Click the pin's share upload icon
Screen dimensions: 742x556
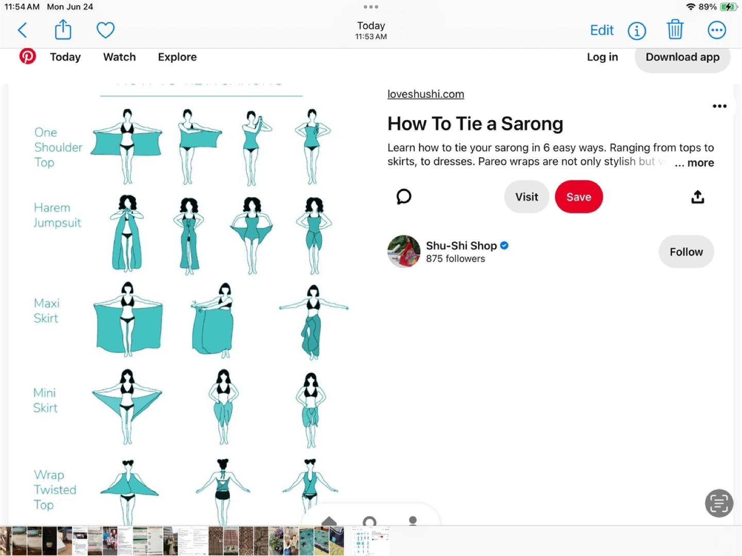[x=698, y=197]
